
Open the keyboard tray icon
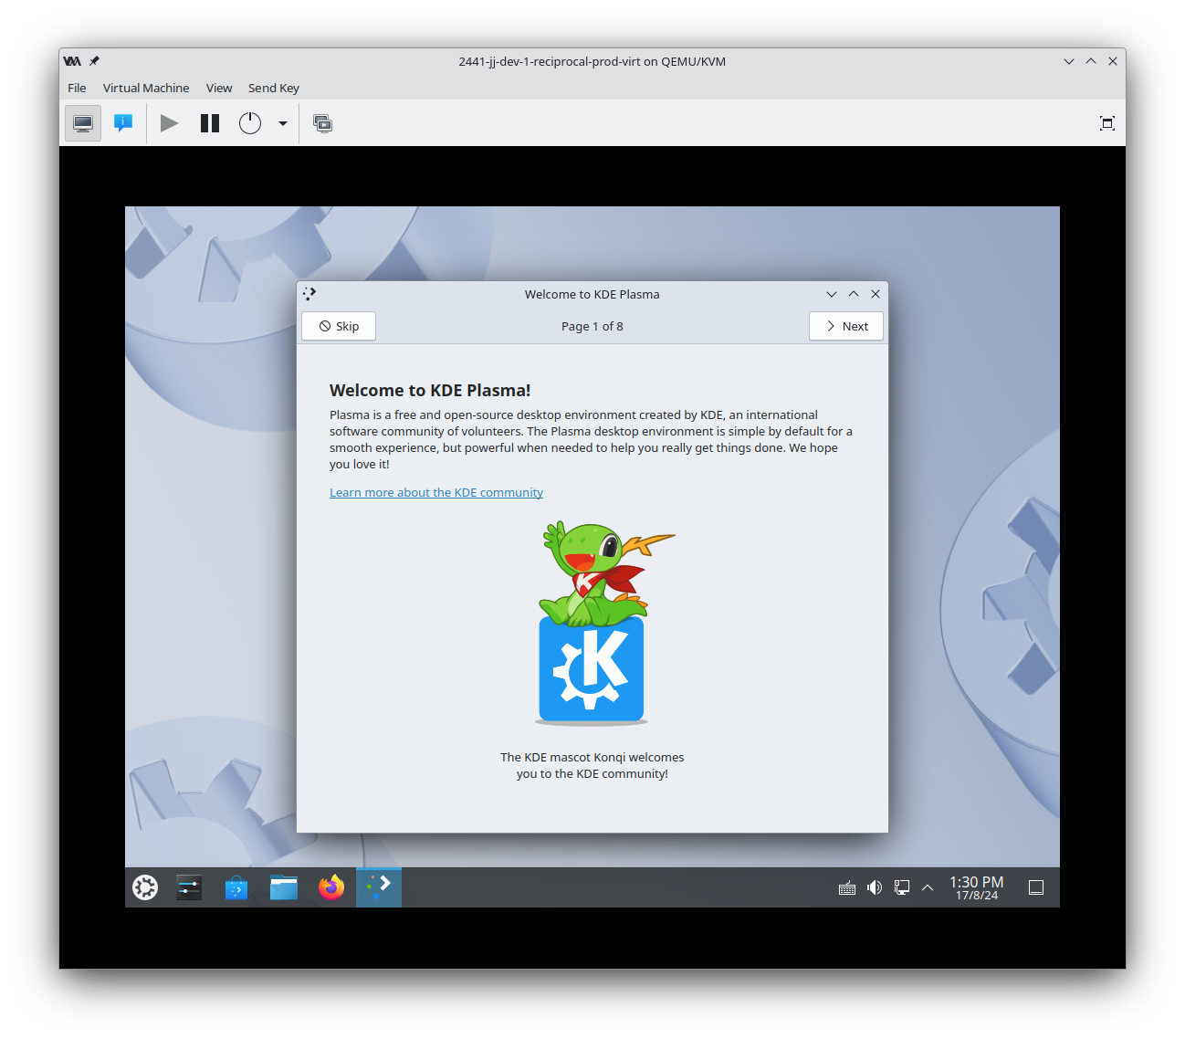[847, 887]
